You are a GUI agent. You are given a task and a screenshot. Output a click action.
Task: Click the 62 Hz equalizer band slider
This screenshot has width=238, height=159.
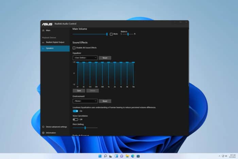(84, 74)
